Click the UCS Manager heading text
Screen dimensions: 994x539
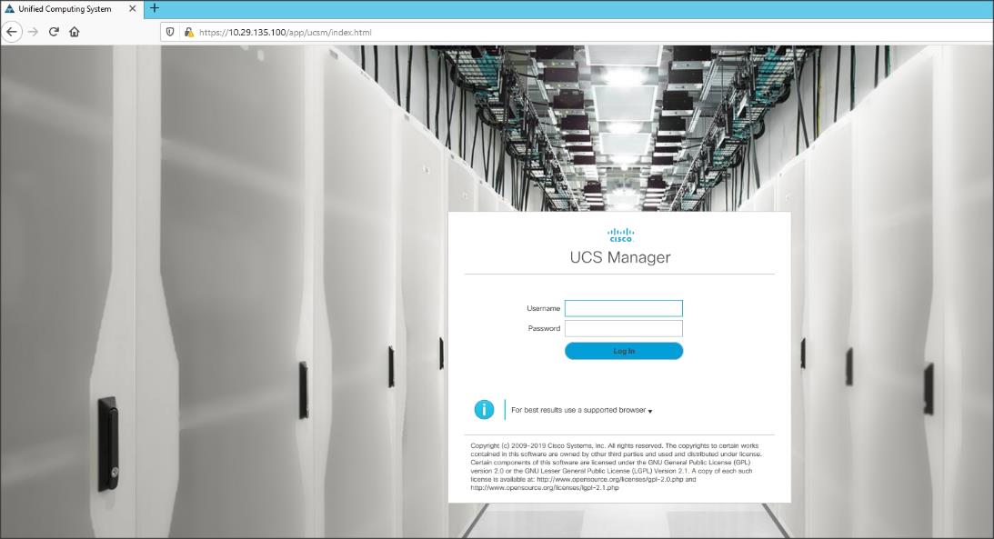[x=620, y=257]
